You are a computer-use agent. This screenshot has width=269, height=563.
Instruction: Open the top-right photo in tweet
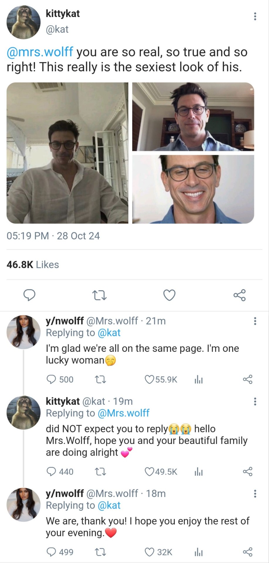coord(193,117)
